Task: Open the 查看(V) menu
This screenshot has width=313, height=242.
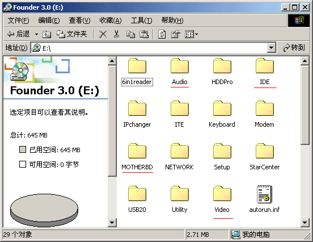Action: coord(79,20)
